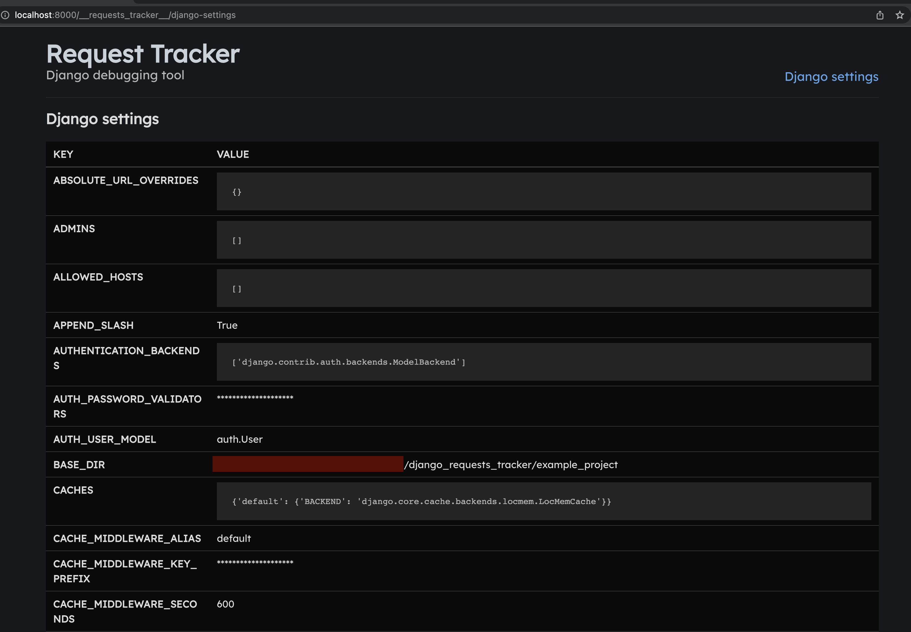
Task: Click the masked CACHE_MIDDLEWARE_KEY_PREFIX value
Action: (255, 562)
